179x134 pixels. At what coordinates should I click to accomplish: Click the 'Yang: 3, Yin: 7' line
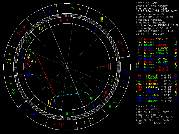(x=148, y=115)
